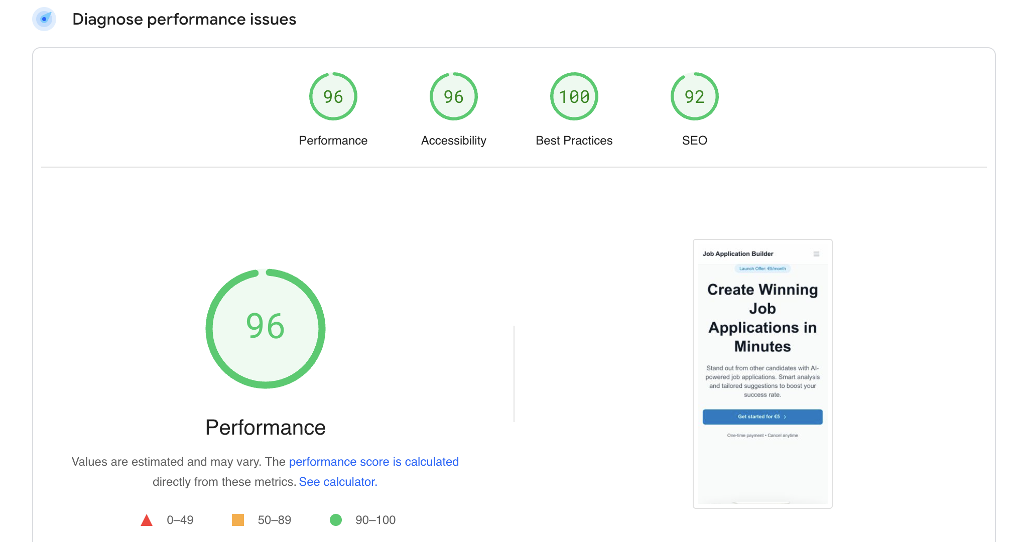Jump to the Performance category label
Image resolution: width=1017 pixels, height=542 pixels.
pyautogui.click(x=333, y=141)
